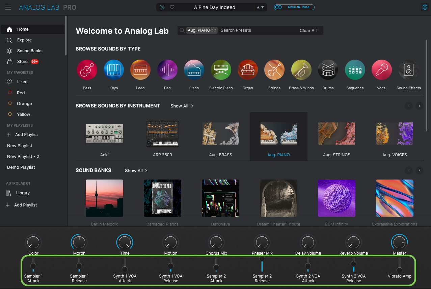Choose the Aug. VOICES instrument

coord(395,136)
